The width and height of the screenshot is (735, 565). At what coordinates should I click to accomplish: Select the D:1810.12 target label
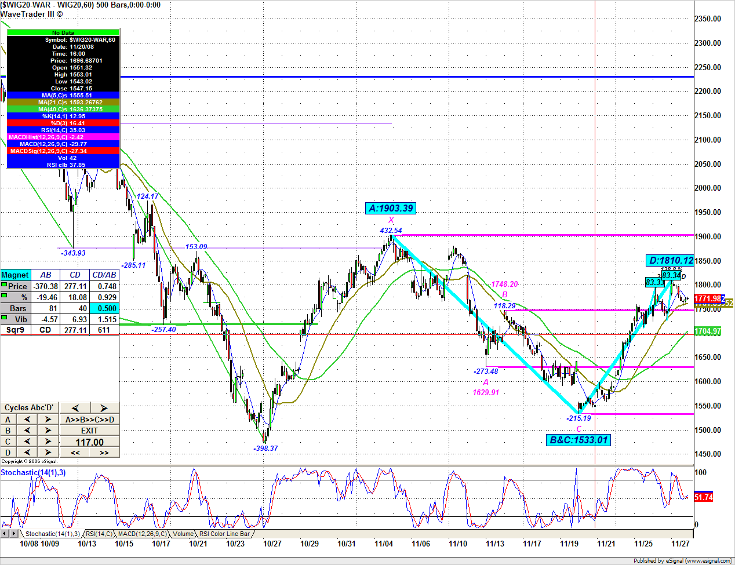[x=670, y=260]
